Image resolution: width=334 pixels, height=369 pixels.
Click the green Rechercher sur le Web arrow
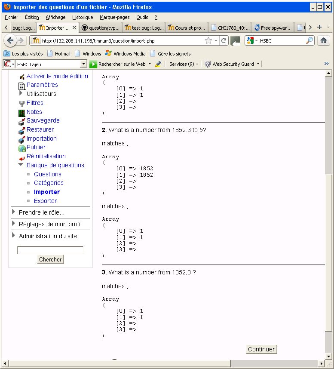[93, 64]
